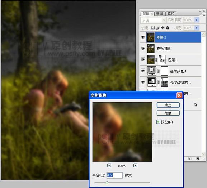Open the 不透明度 slider arrow
The height and width of the screenshot is (188, 207).
[x=197, y=20]
